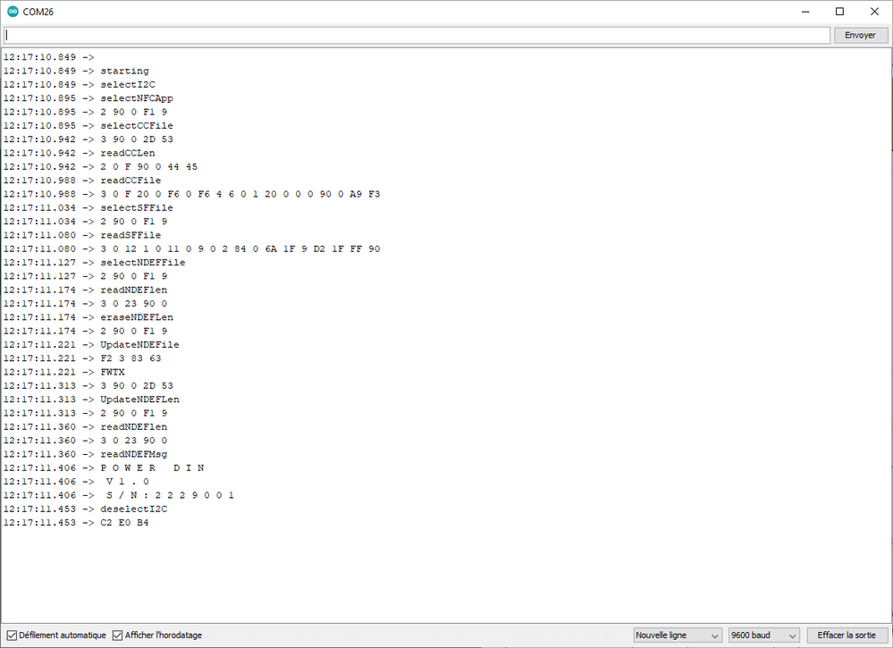Image resolution: width=893 pixels, height=648 pixels.
Task: Click the 'P O W E R D I N' line
Action: coord(104,467)
